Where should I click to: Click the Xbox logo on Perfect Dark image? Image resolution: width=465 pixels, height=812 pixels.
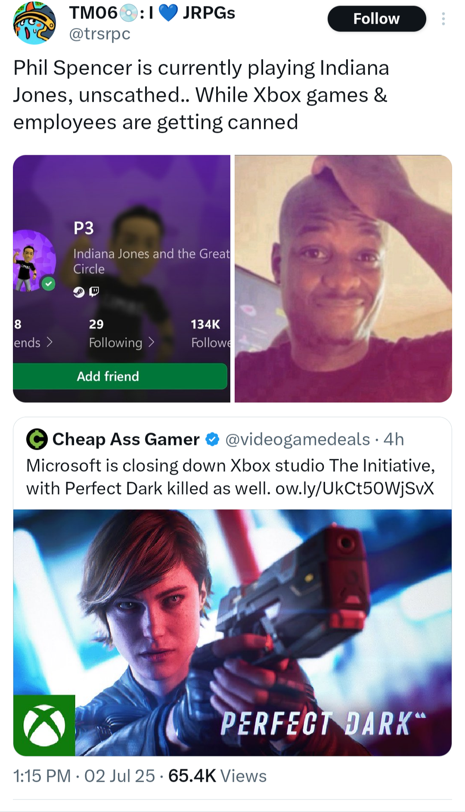click(x=44, y=725)
